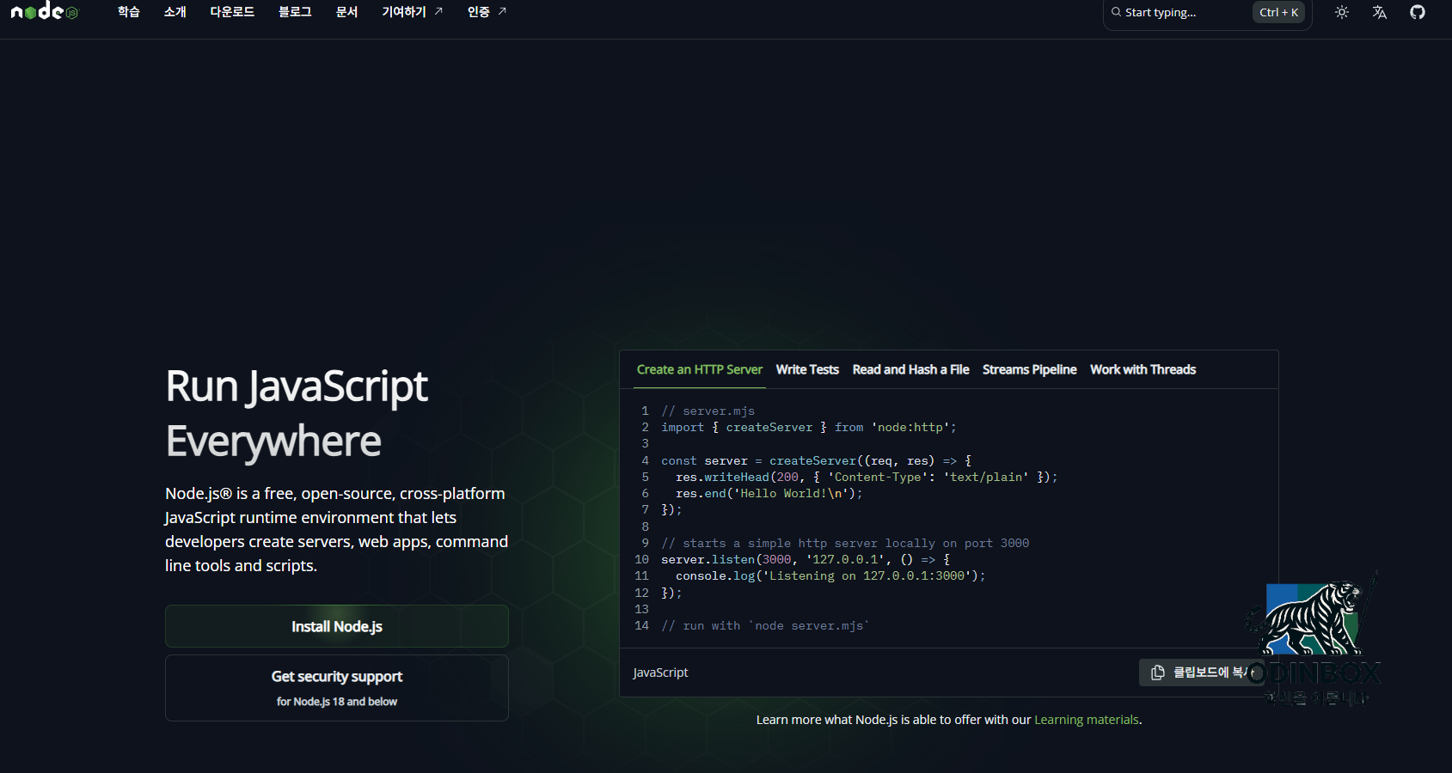This screenshot has height=773, width=1452.
Task: Click the 'const server = createServer' line
Action: [x=816, y=461]
